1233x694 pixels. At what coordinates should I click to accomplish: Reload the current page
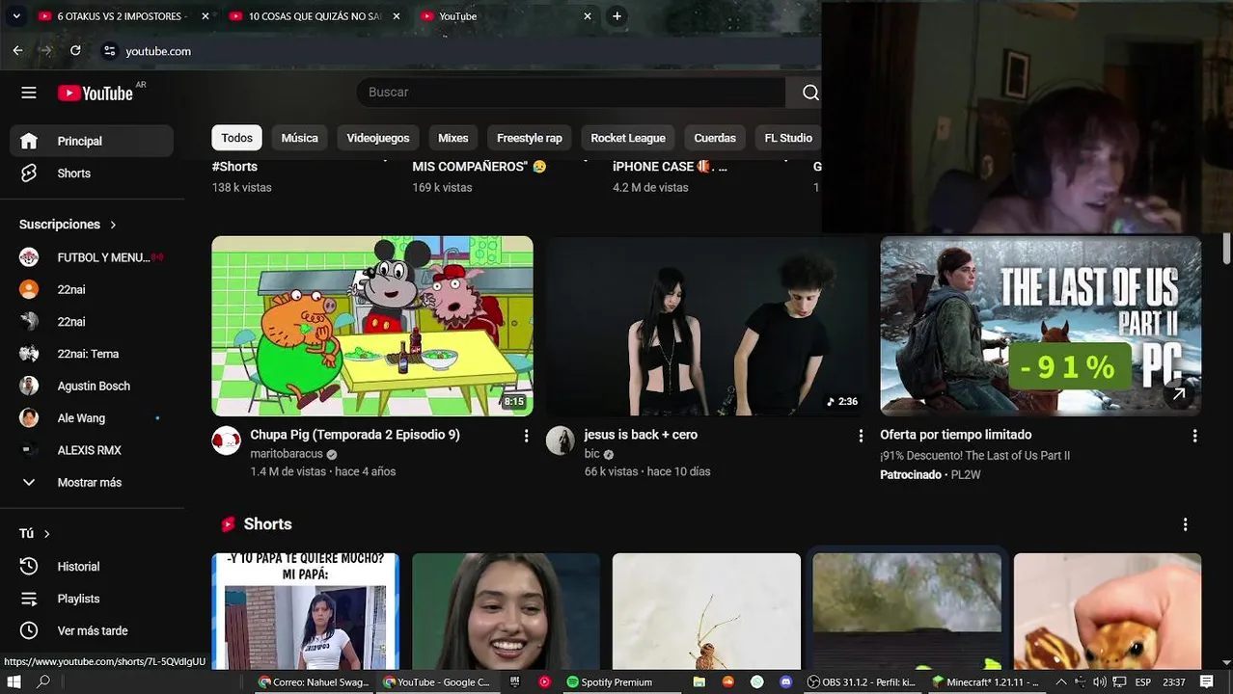[75, 51]
